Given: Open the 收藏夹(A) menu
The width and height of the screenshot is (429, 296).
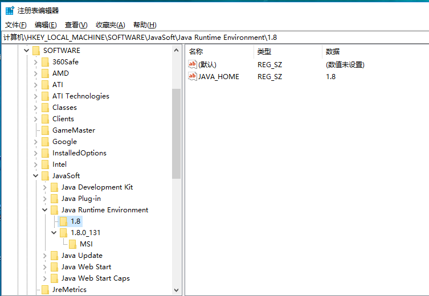Looking at the screenshot, I should pyautogui.click(x=110, y=25).
